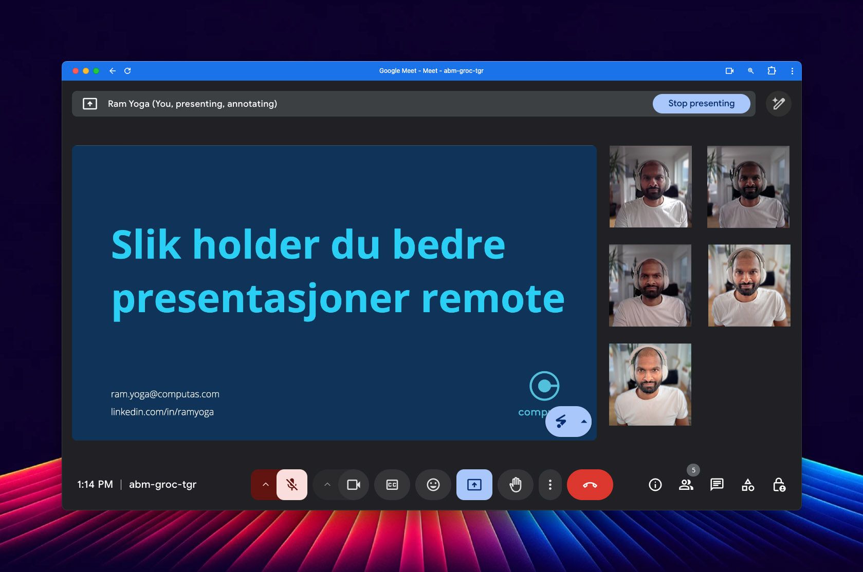
Task: Open the annotation magic pen tool
Action: (x=778, y=104)
